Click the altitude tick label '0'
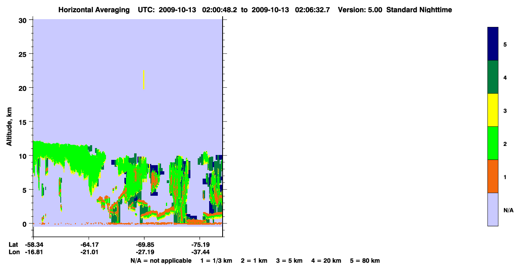 tap(25, 223)
